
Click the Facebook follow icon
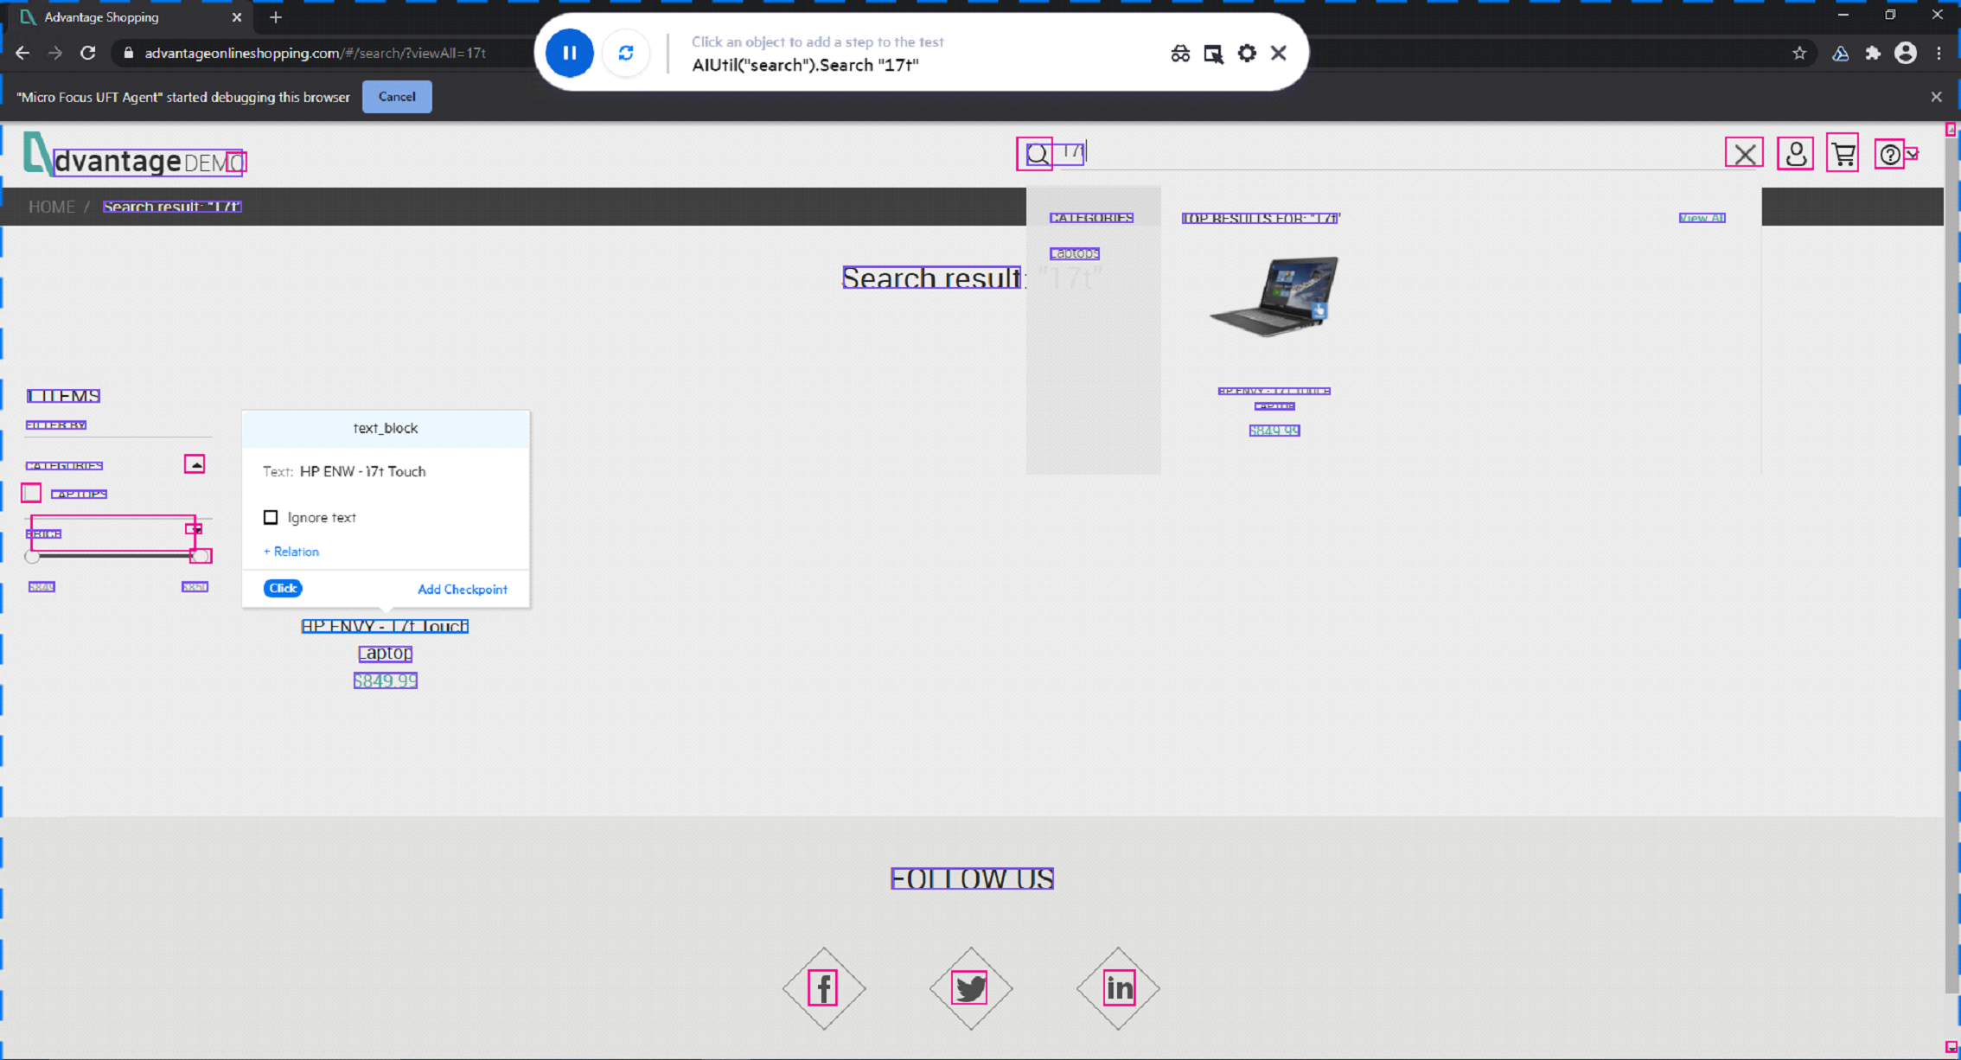click(x=823, y=987)
